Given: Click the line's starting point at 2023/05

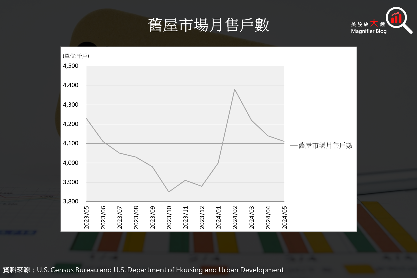Looking at the screenshot, I should (x=86, y=118).
